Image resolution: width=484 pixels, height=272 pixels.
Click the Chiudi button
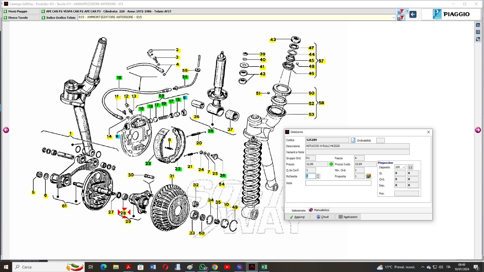322,217
